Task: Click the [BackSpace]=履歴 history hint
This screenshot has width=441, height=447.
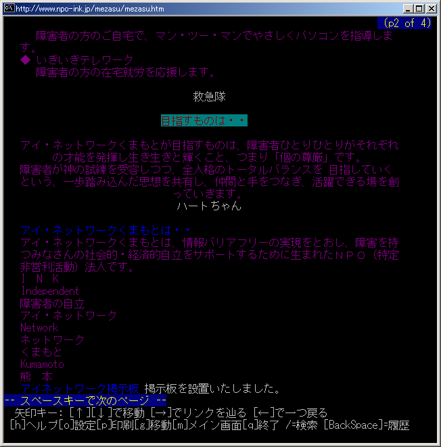Action: 367,425
